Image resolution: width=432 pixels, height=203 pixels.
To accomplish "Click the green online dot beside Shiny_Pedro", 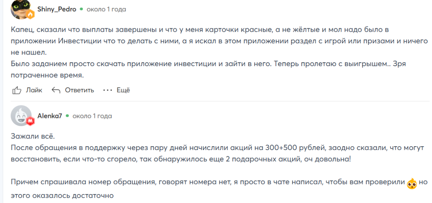I will pos(81,9).
